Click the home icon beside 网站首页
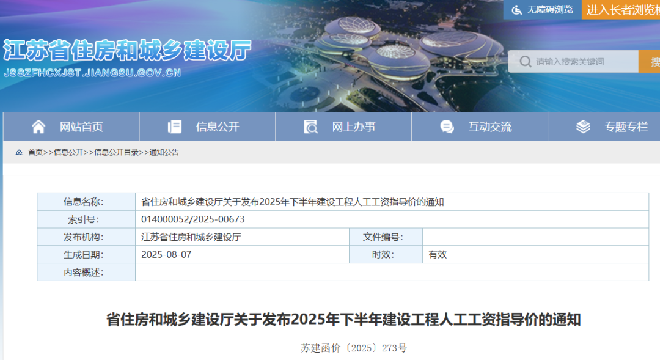This screenshot has height=360, width=660. (x=39, y=127)
